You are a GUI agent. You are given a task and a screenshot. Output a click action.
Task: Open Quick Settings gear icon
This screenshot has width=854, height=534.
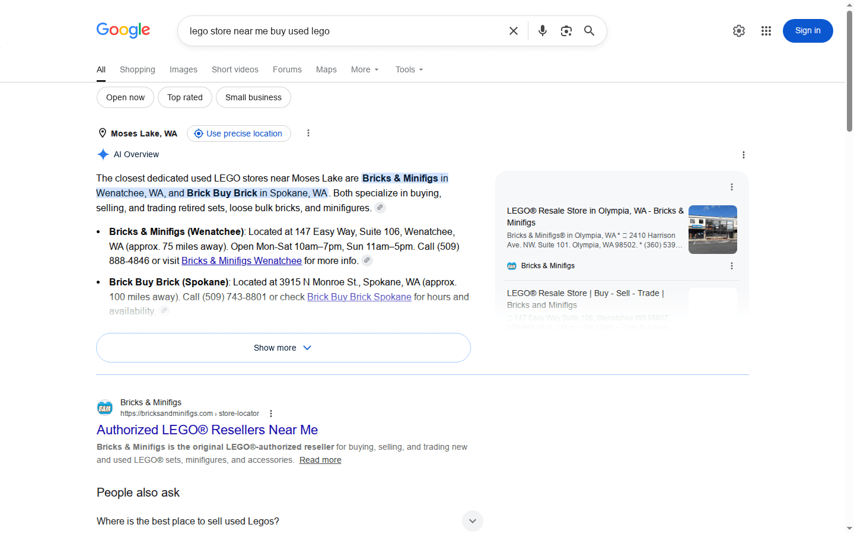point(739,31)
